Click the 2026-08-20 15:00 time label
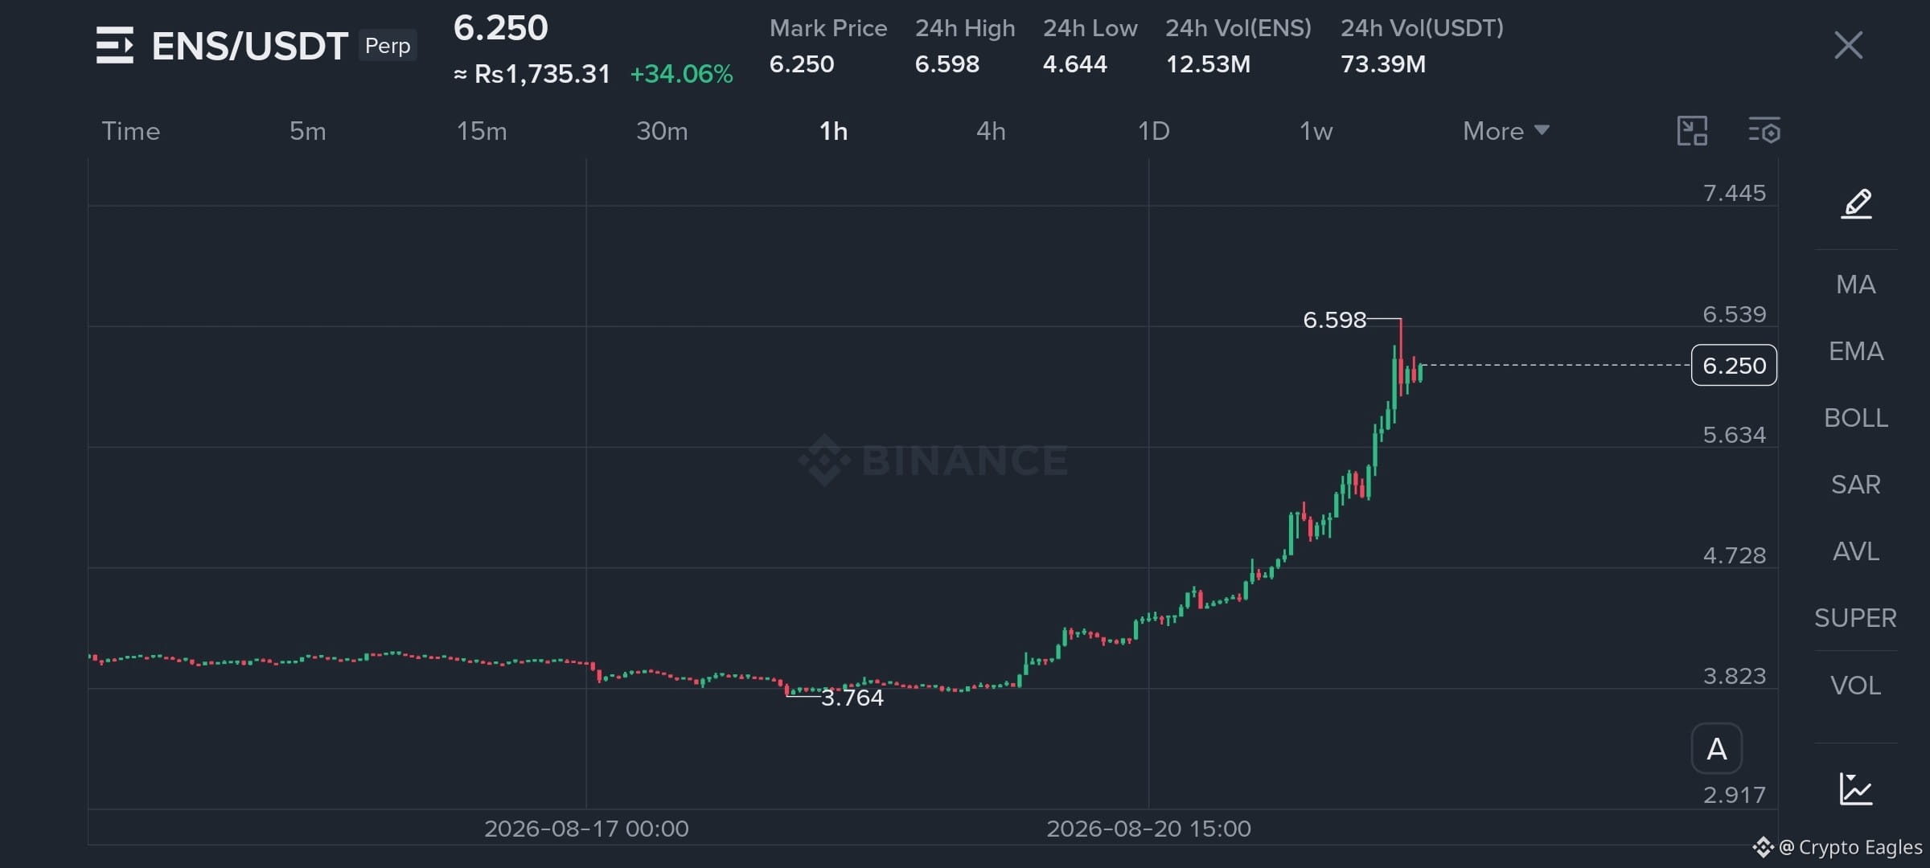Viewport: 1930px width, 868px height. pos(1148,829)
